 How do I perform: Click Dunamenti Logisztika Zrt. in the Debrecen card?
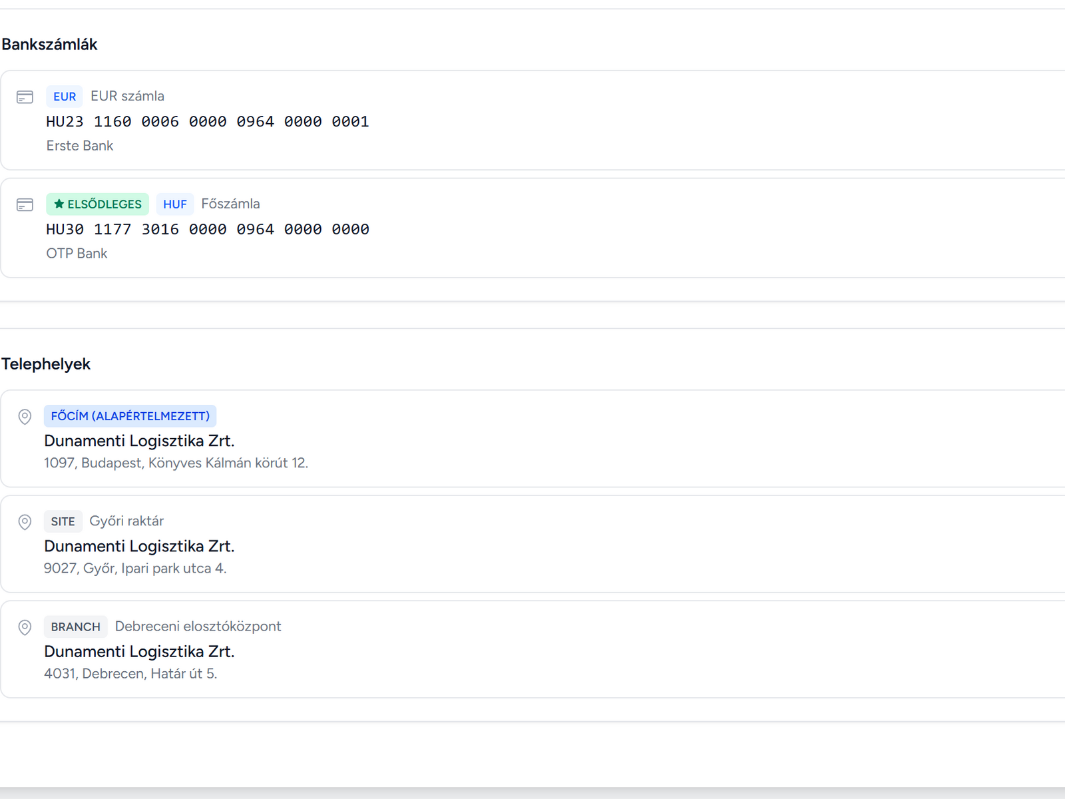click(x=139, y=651)
